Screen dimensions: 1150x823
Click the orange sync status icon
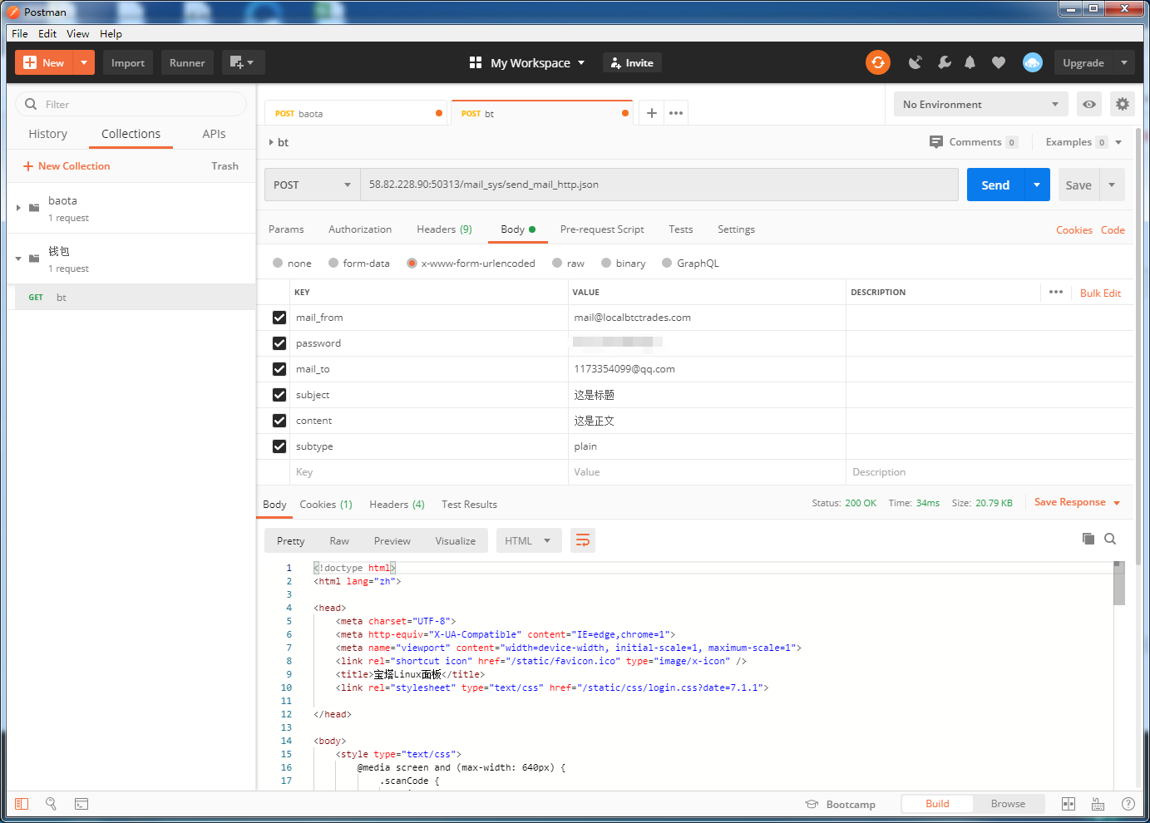pos(877,62)
